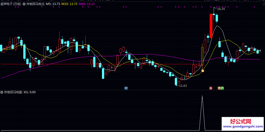Image resolution: width=265 pixels, height=132 pixels.
Task: Click the M5: 13.73 moving average label
Action: pos(53,4)
